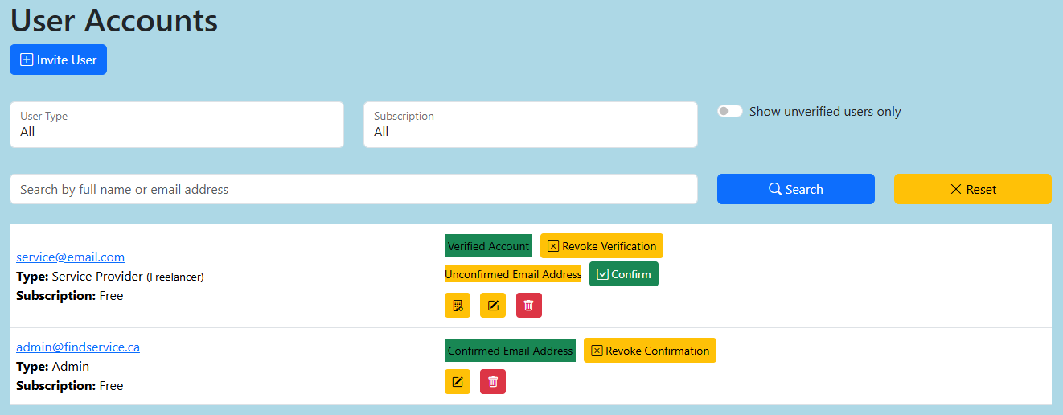Click the blue Search button
Viewport: 1063px width, 415px height.
coord(795,189)
